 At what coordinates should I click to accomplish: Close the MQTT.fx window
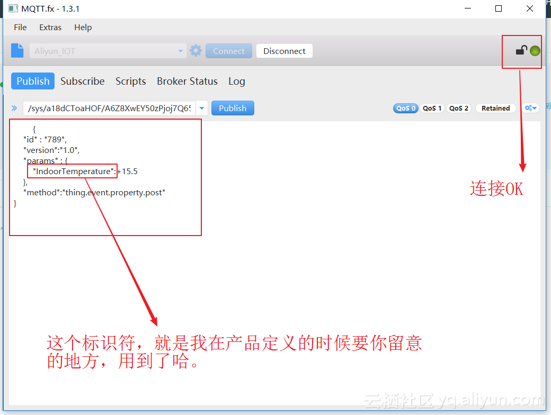[x=530, y=8]
